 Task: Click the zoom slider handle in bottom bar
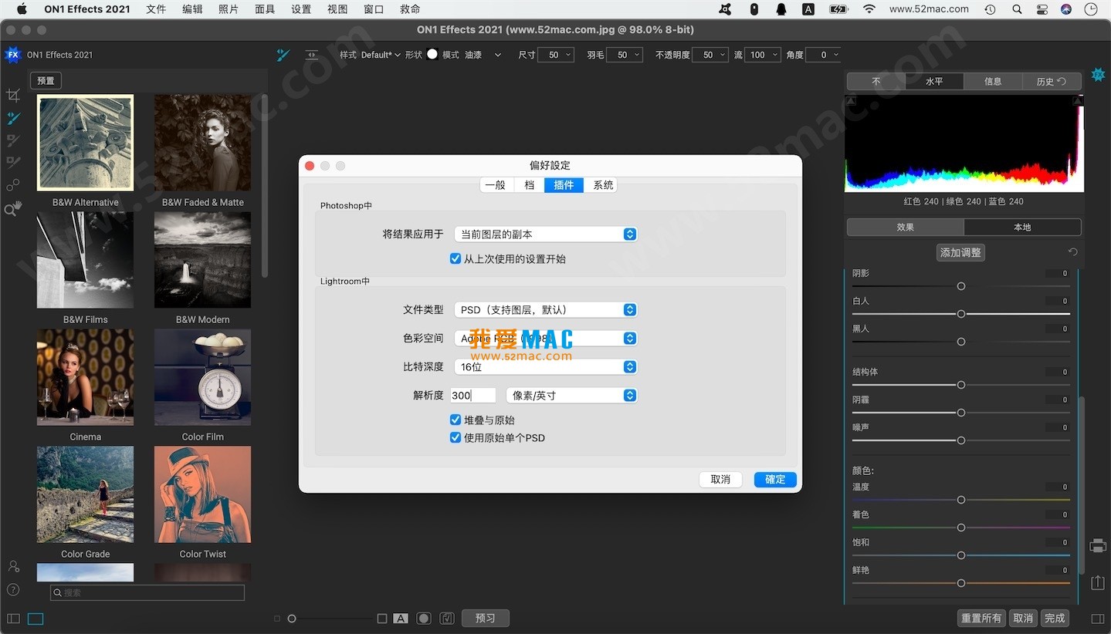coord(292,619)
